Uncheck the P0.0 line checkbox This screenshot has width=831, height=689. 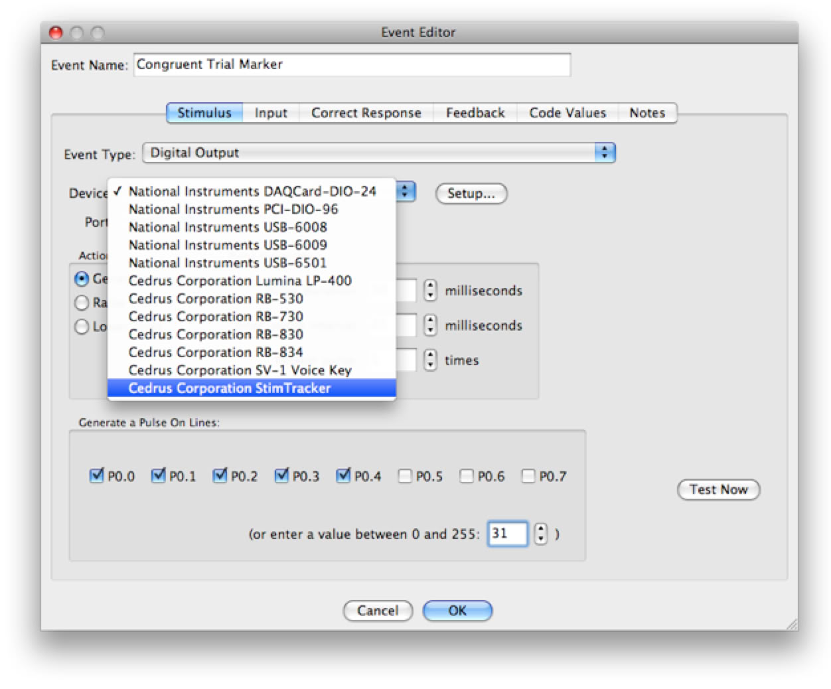(x=97, y=476)
